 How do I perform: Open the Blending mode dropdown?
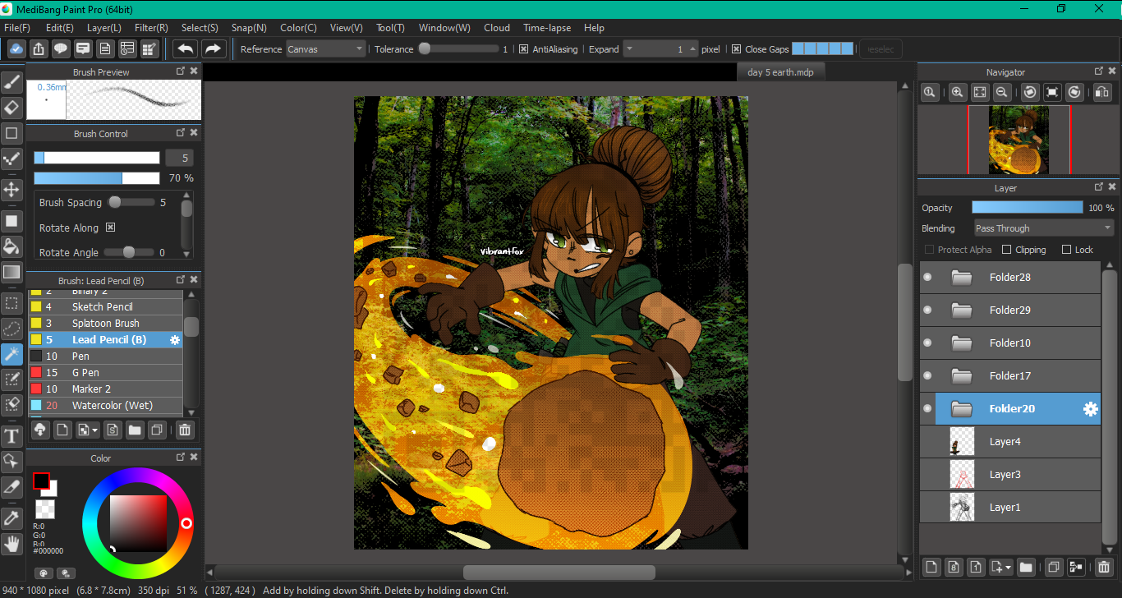click(1043, 228)
